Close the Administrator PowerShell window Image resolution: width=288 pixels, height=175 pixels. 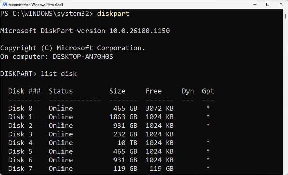284,5
